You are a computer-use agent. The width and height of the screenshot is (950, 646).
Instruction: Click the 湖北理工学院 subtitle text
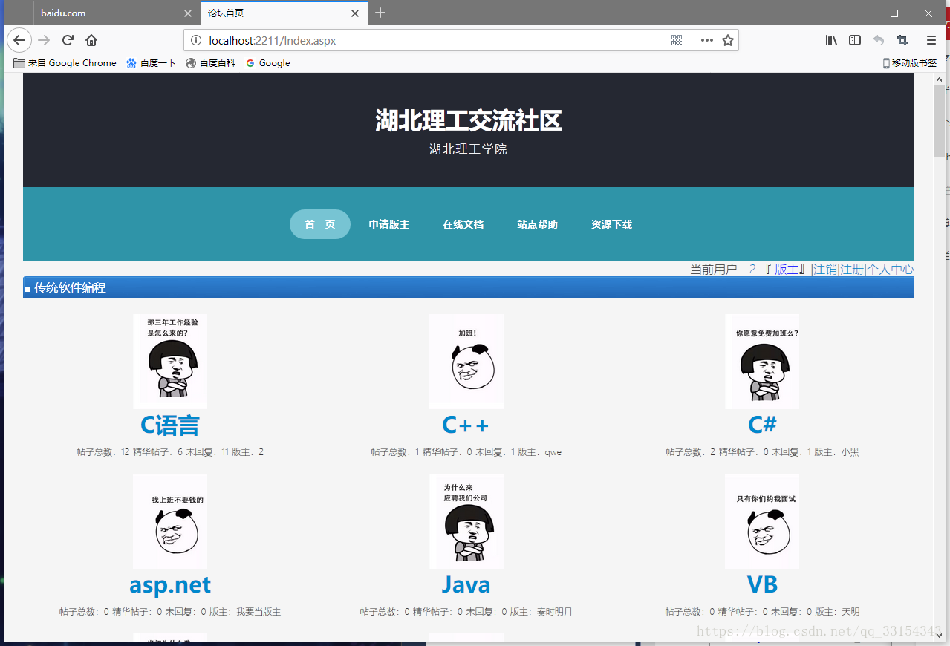tap(469, 149)
